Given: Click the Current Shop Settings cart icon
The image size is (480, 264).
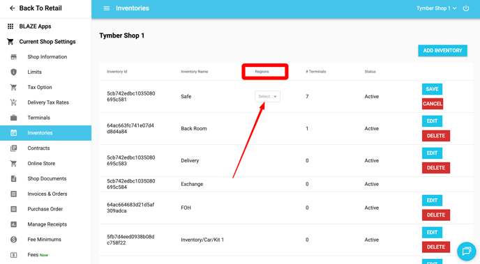Looking at the screenshot, I should click(x=10, y=42).
